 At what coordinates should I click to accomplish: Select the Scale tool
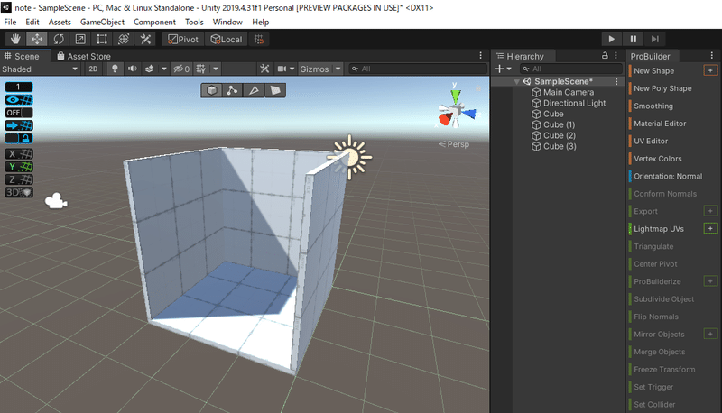coord(80,39)
